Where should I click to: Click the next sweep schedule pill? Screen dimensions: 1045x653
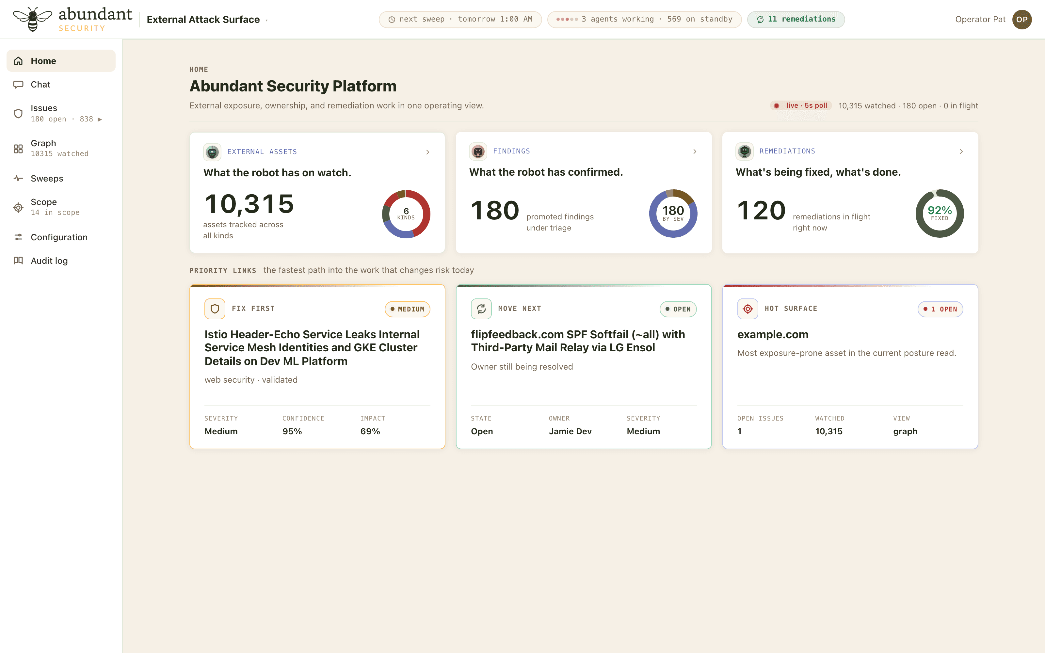coord(460,20)
